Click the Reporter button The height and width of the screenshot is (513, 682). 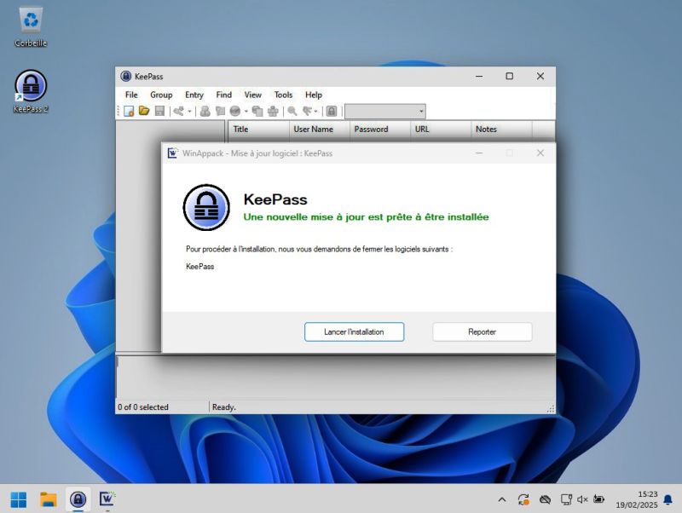click(x=482, y=331)
